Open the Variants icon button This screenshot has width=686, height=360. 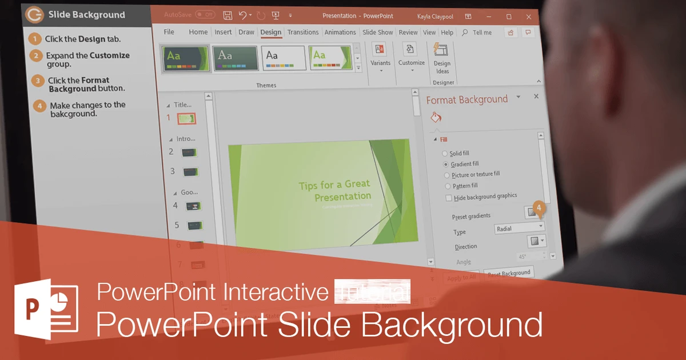pyautogui.click(x=380, y=50)
